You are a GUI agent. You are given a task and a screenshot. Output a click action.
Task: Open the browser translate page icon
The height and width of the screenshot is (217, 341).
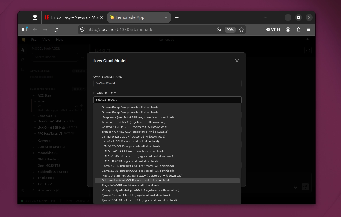(219, 30)
